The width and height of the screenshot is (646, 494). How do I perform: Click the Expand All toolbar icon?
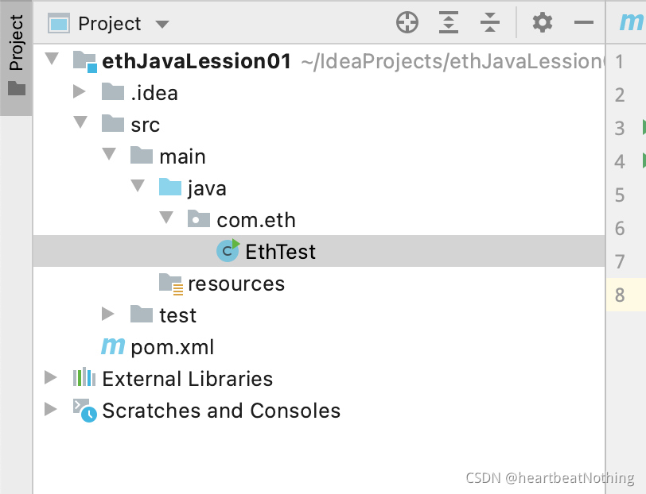pyautogui.click(x=448, y=22)
